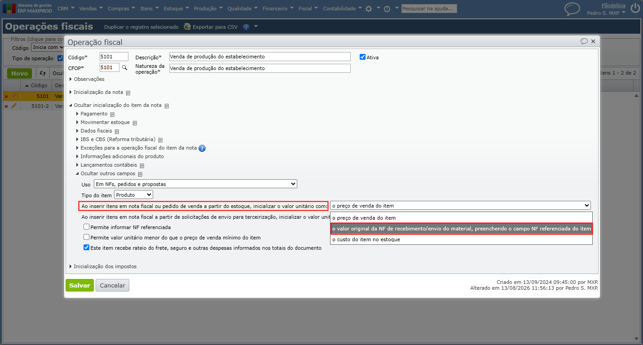The height and width of the screenshot is (345, 643).
Task: Click the chat bubble icon in top bar
Action: coord(572,9)
